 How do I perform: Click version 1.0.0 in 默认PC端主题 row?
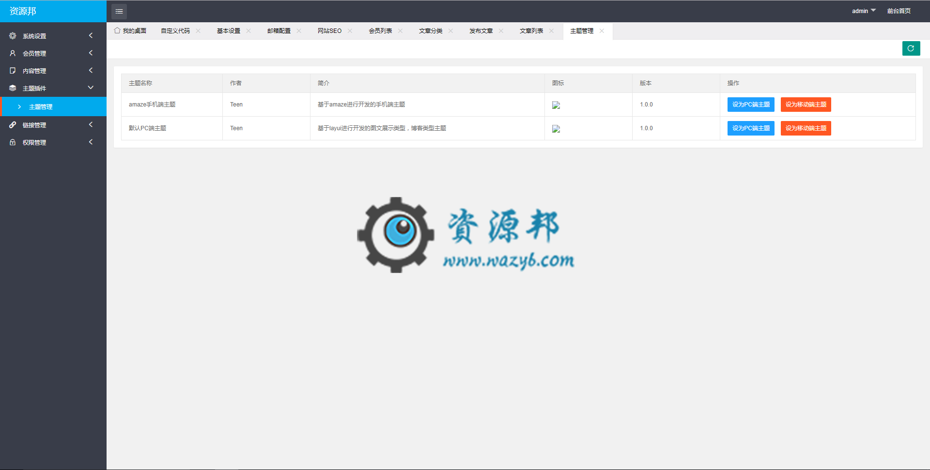[646, 128]
